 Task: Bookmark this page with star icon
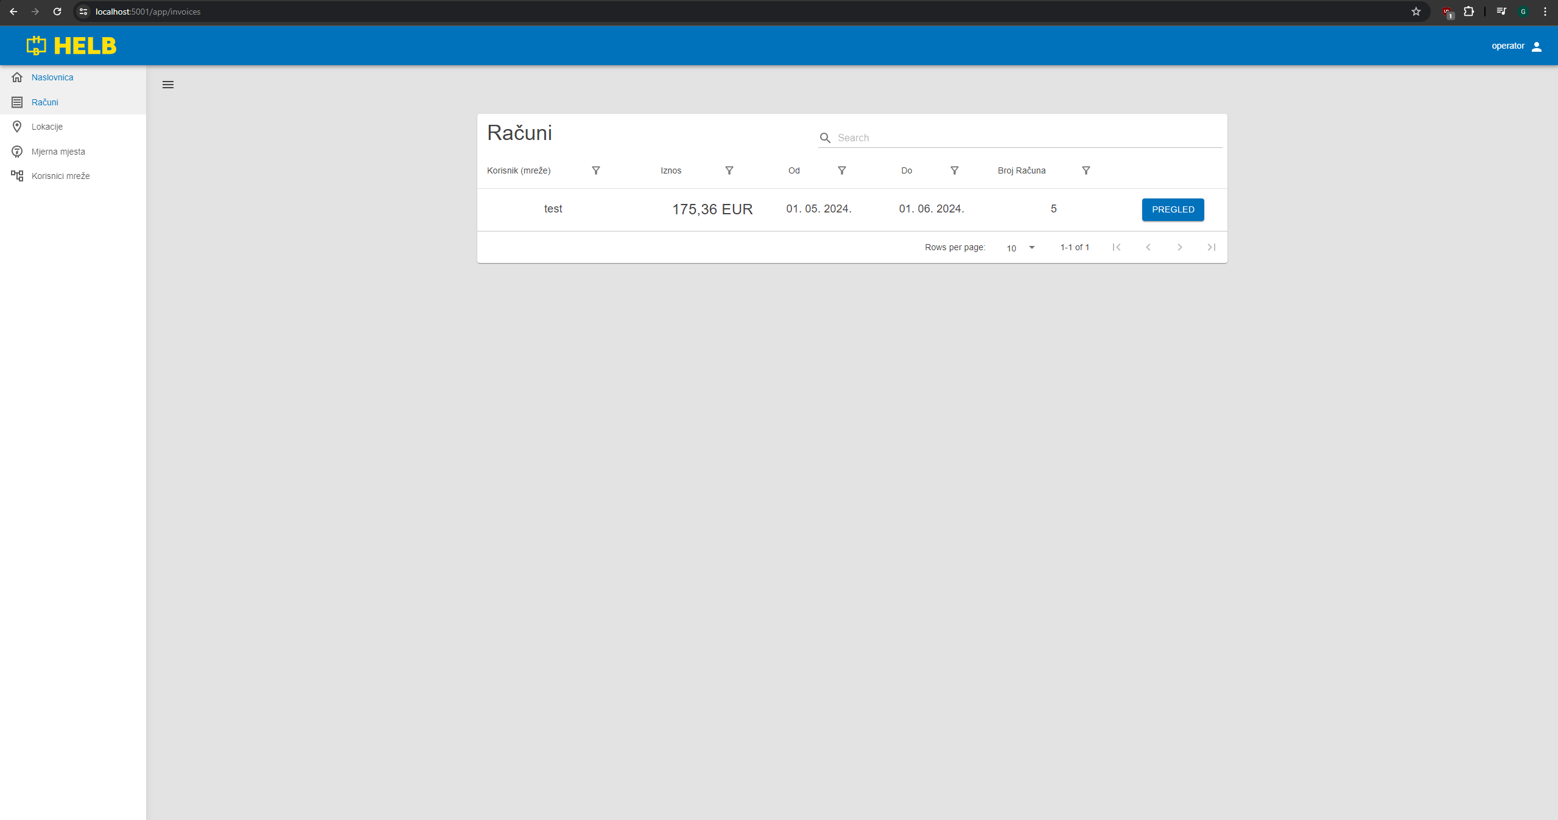click(1416, 12)
